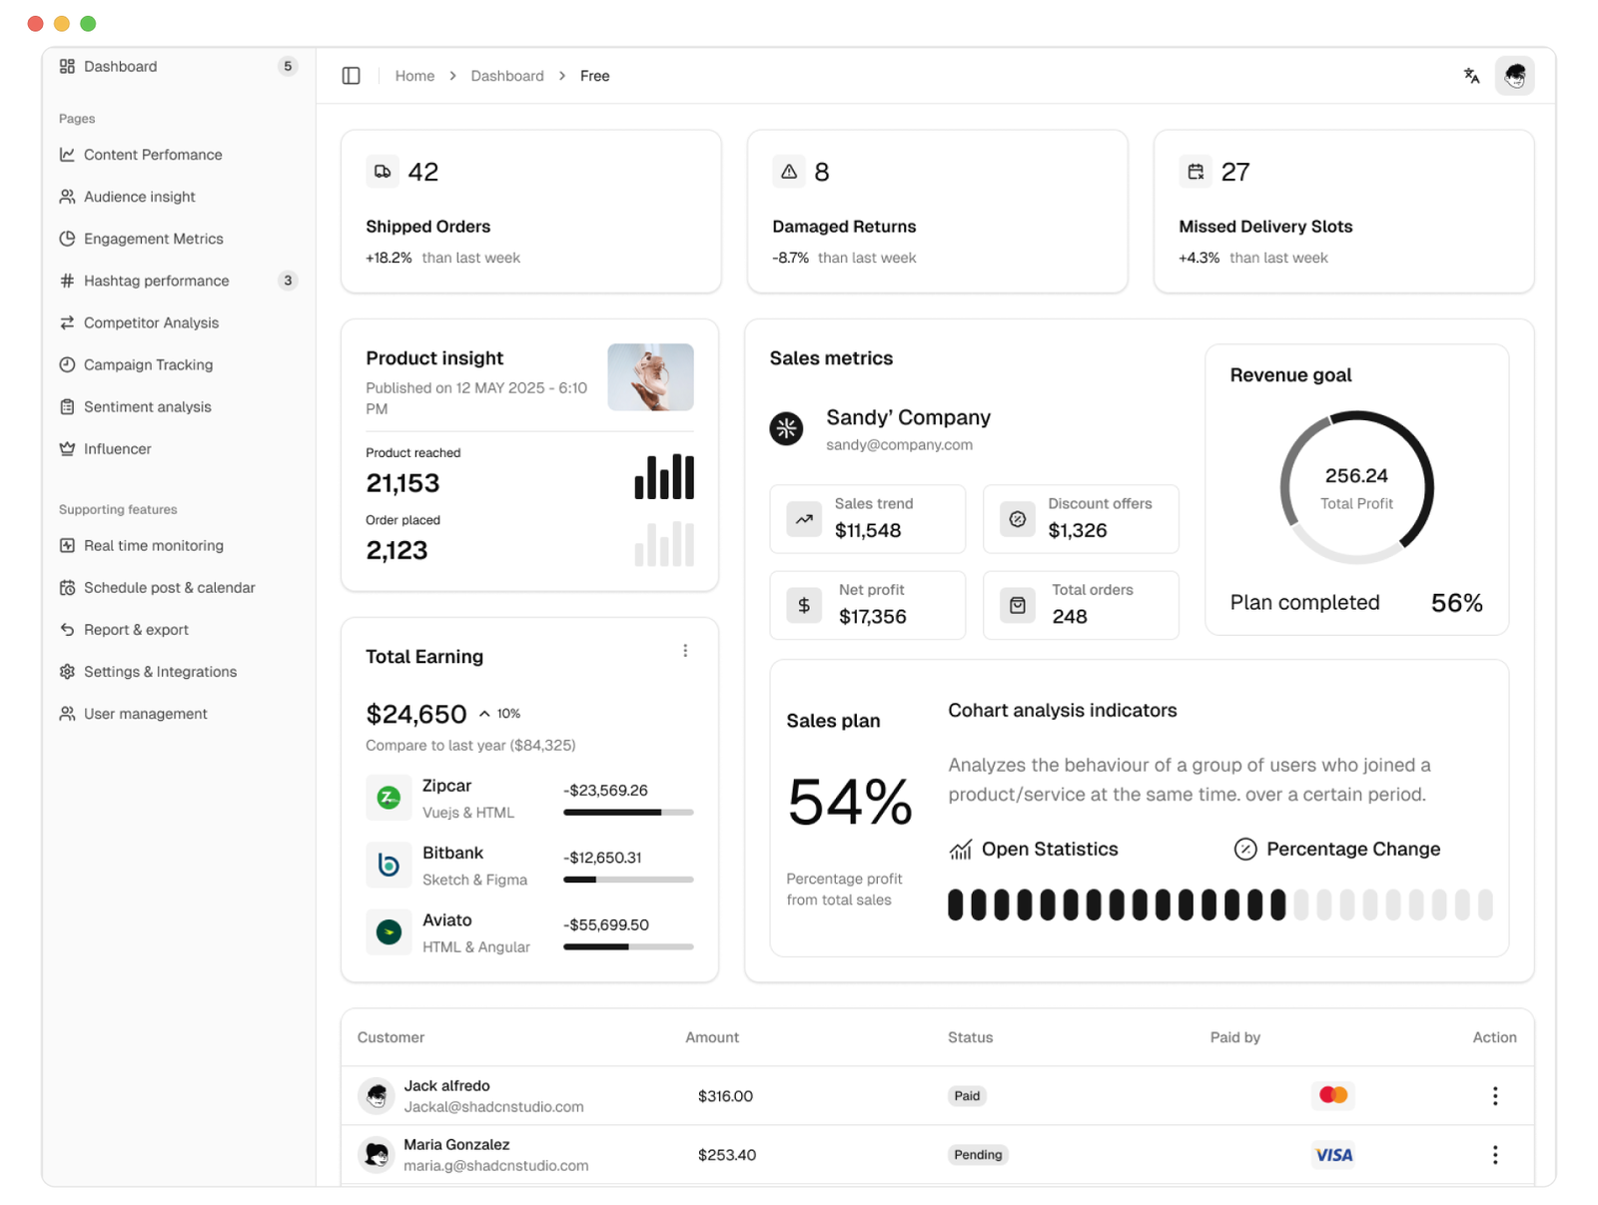
Task: Click the Zipcar earnings progress bar
Action: (x=628, y=813)
